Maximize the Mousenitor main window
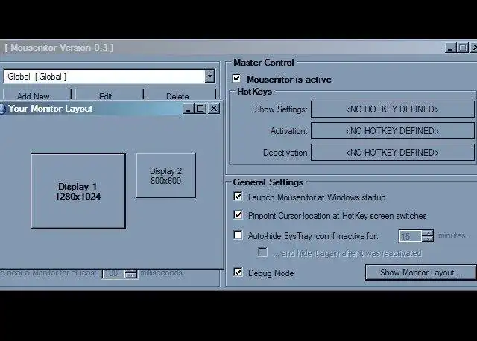The height and width of the screenshot is (341, 477). (463, 48)
